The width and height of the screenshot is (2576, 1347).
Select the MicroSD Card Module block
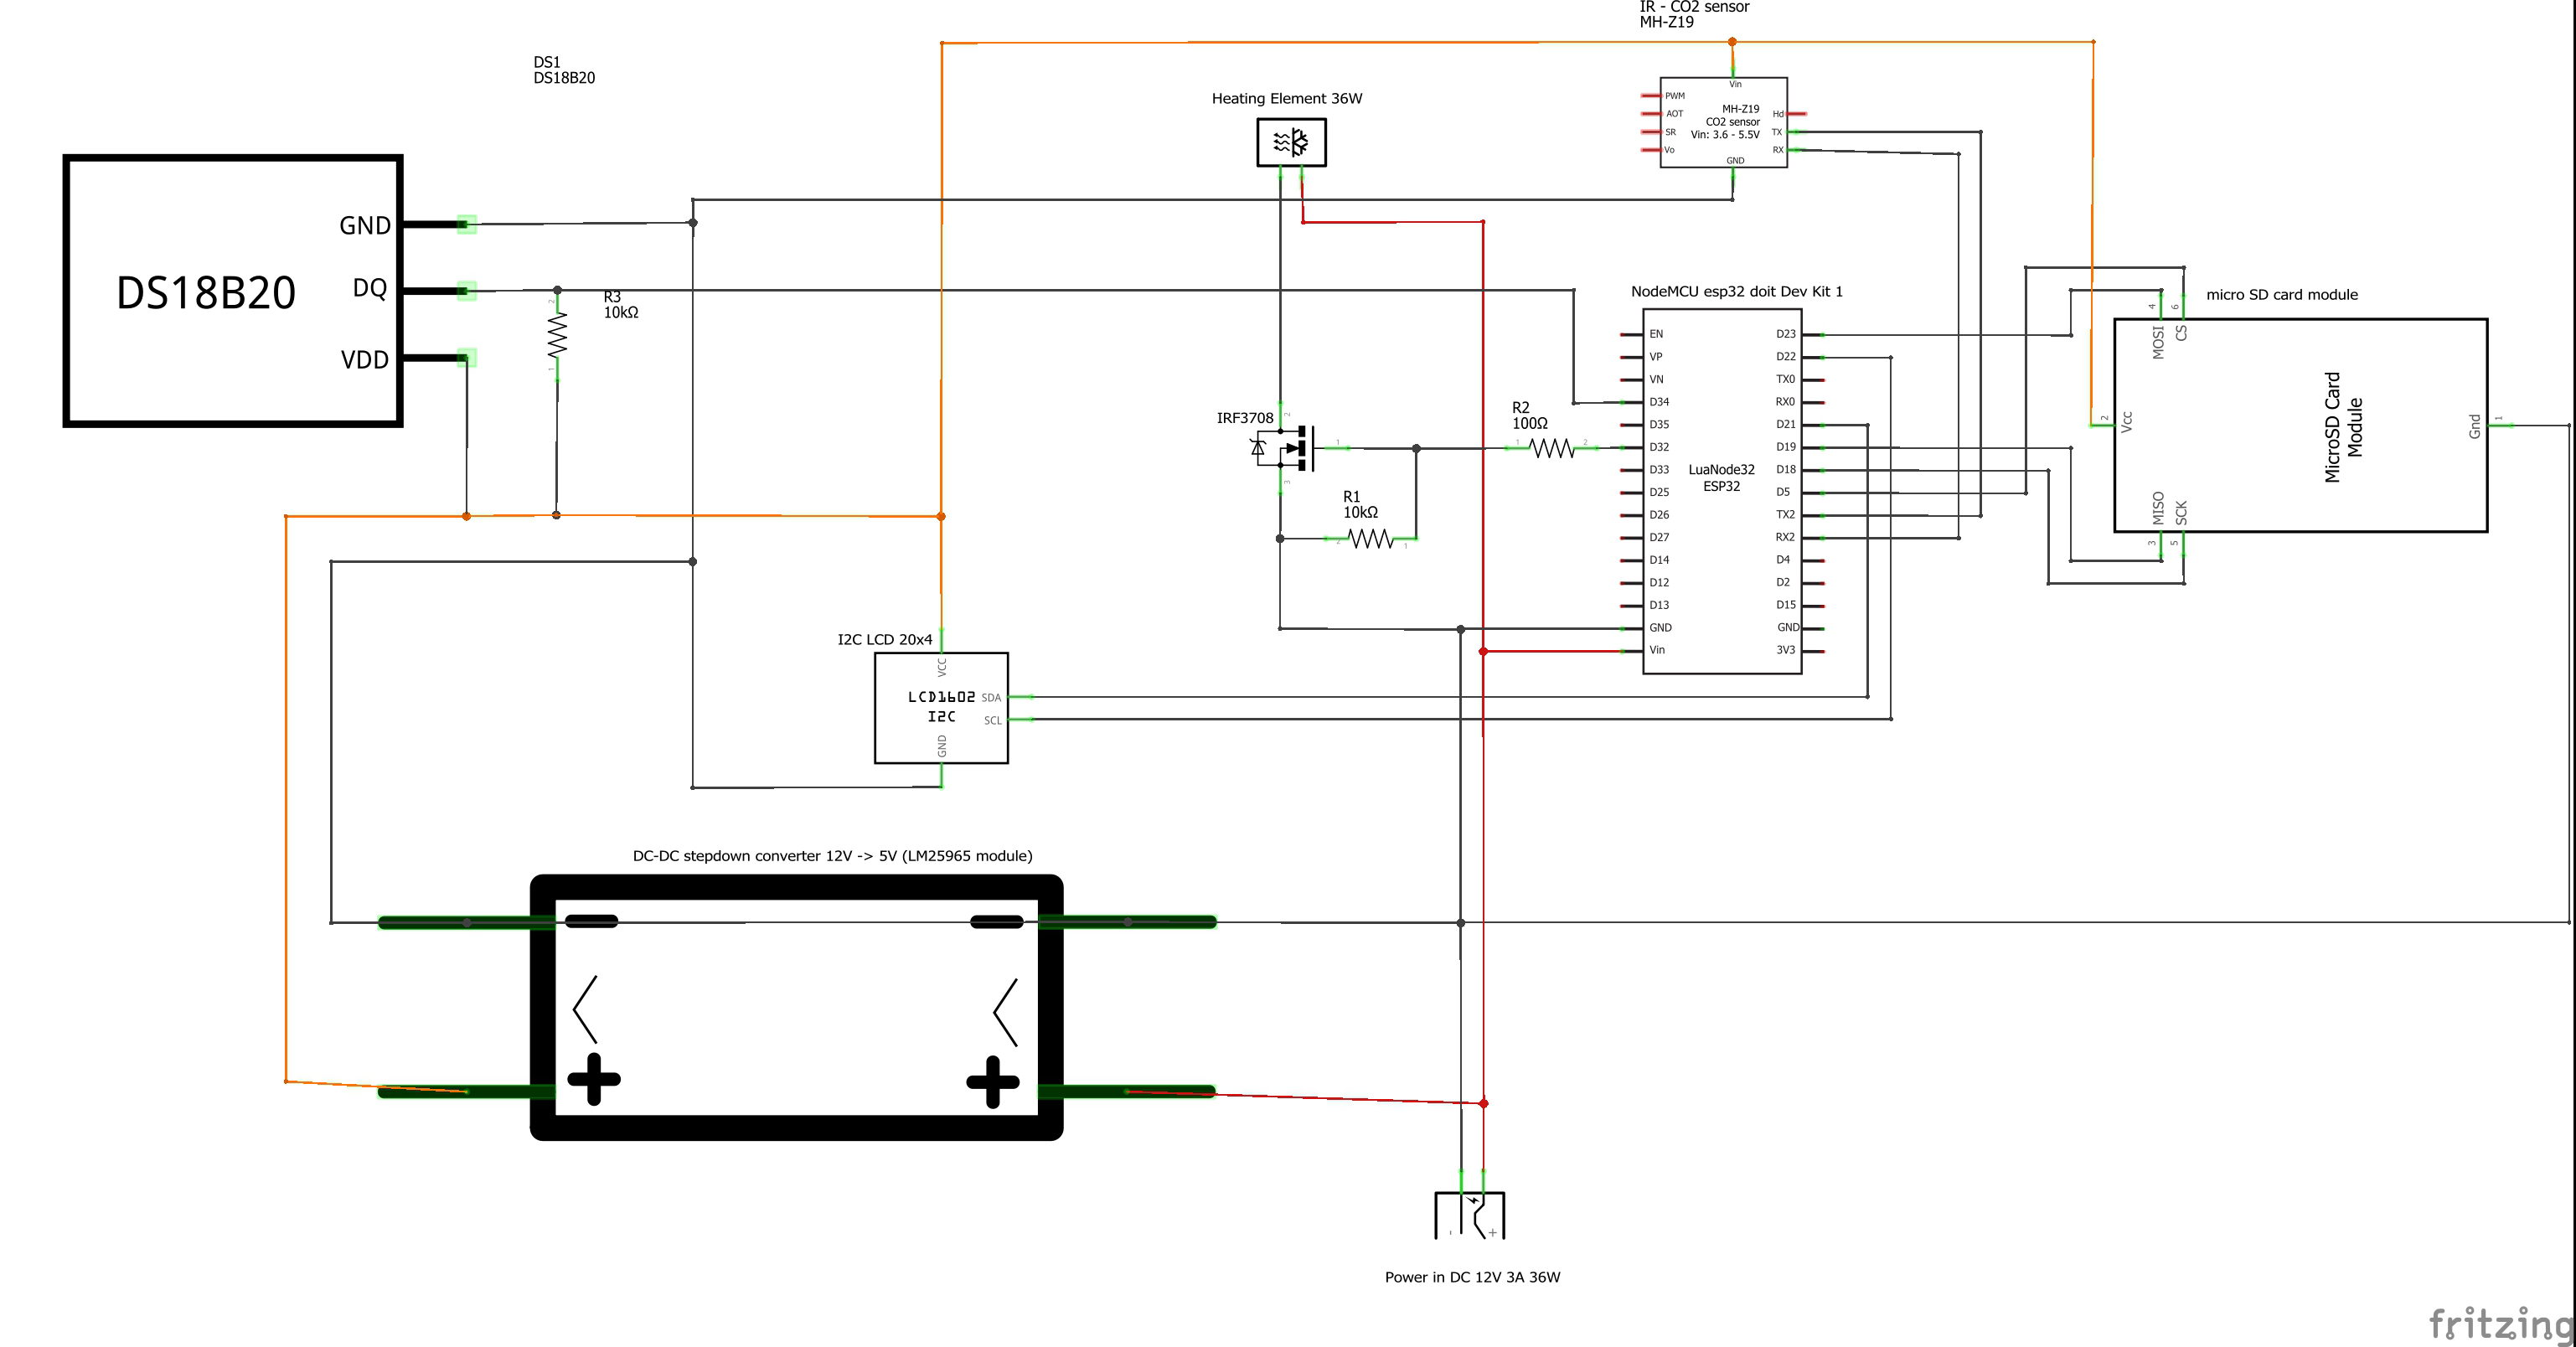pyautogui.click(x=2300, y=425)
